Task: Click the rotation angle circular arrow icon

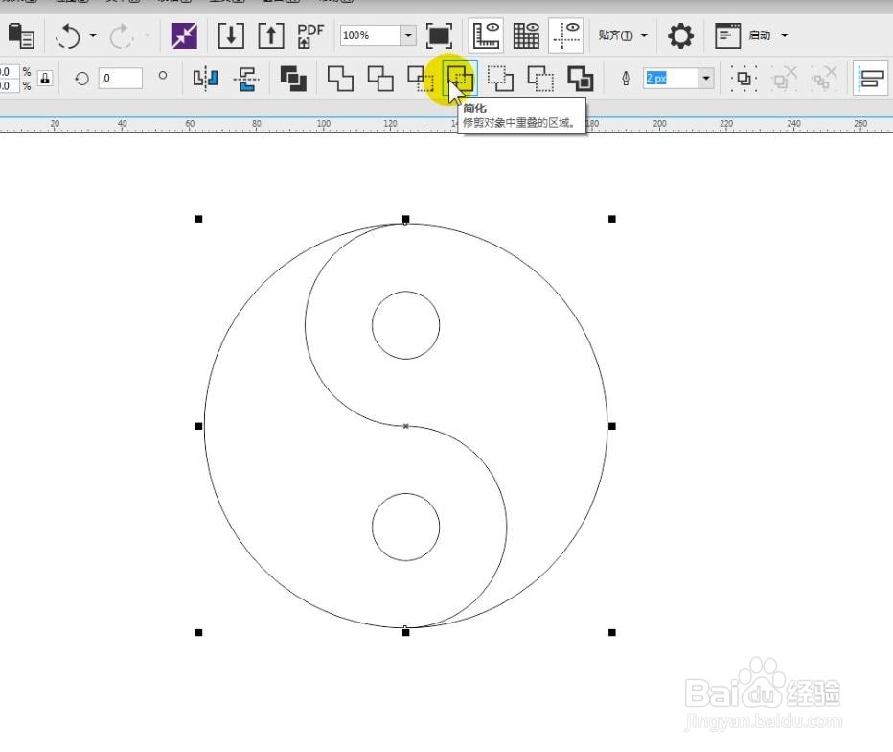Action: coord(81,78)
